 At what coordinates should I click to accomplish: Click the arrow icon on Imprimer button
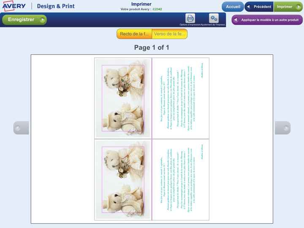[x=298, y=7]
